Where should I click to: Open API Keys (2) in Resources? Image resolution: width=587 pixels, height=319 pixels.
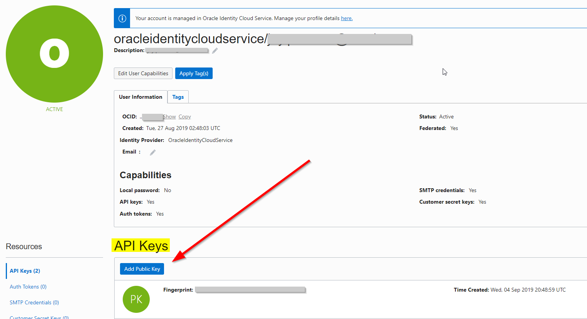[x=25, y=271]
